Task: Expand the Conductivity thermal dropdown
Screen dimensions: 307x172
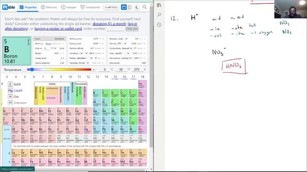Action: (131, 48)
